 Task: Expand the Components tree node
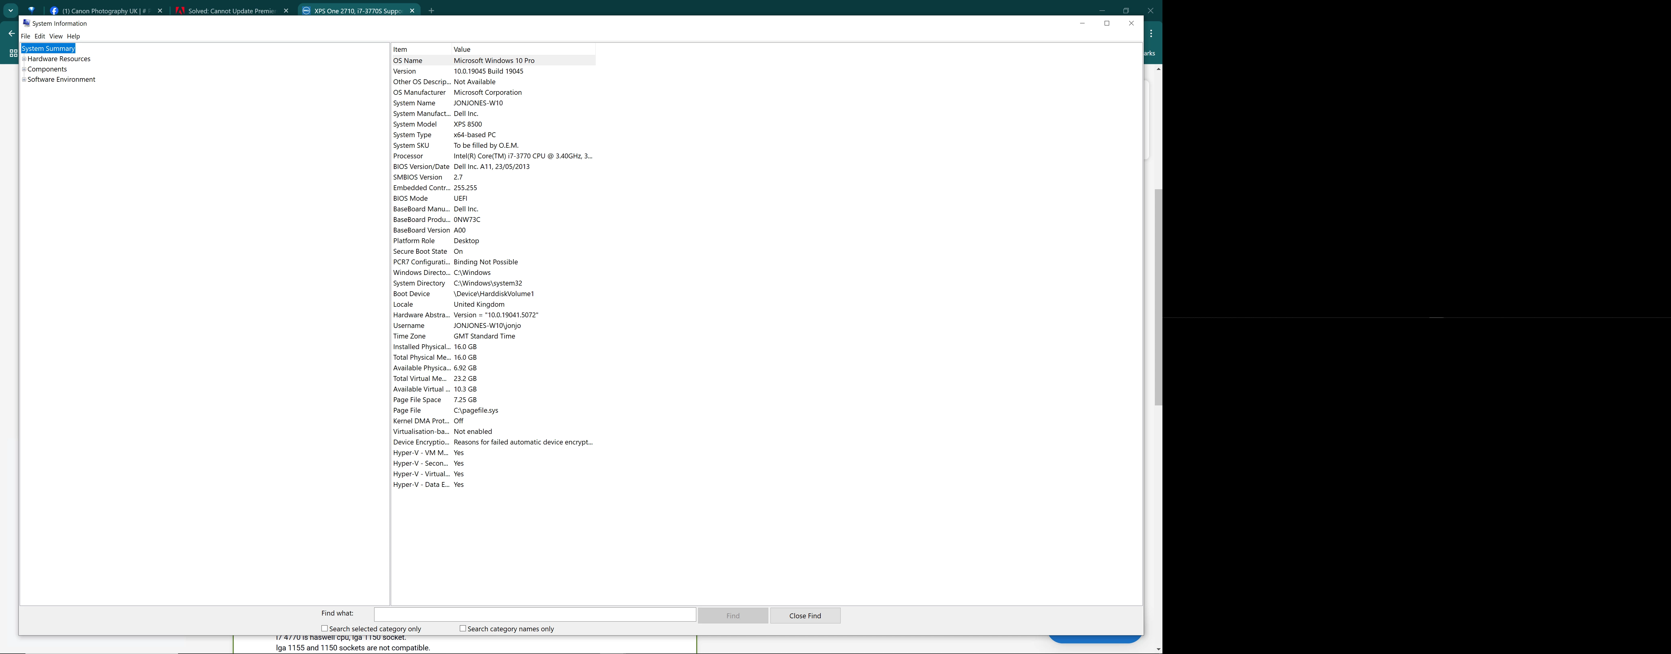pyautogui.click(x=24, y=69)
